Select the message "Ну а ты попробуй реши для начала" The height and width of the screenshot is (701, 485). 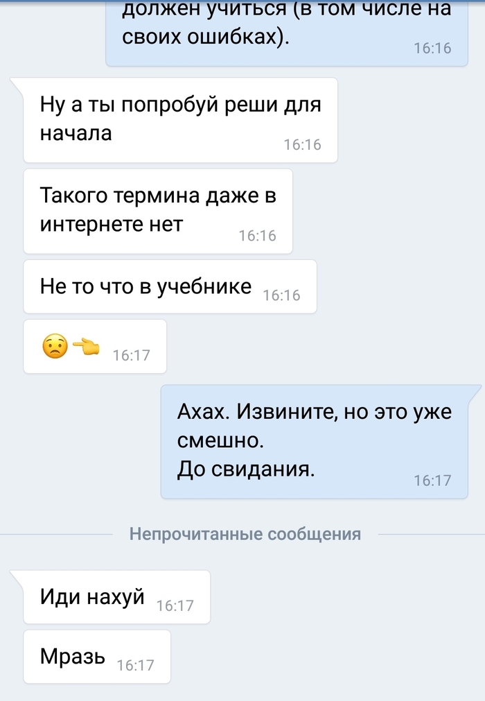click(x=180, y=120)
